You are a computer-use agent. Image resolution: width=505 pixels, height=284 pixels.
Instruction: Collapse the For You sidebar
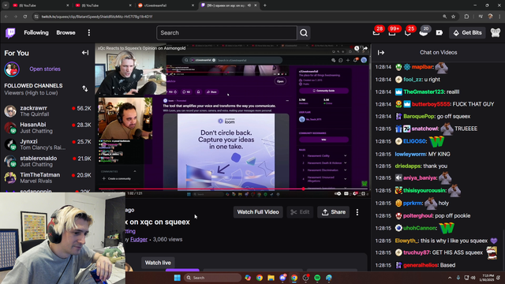tap(85, 53)
